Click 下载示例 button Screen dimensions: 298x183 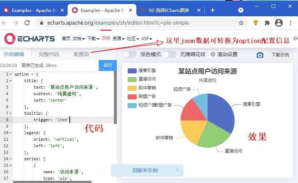click(280, 55)
